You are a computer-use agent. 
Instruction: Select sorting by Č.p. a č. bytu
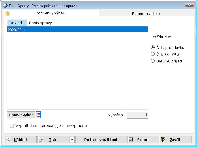153,54
